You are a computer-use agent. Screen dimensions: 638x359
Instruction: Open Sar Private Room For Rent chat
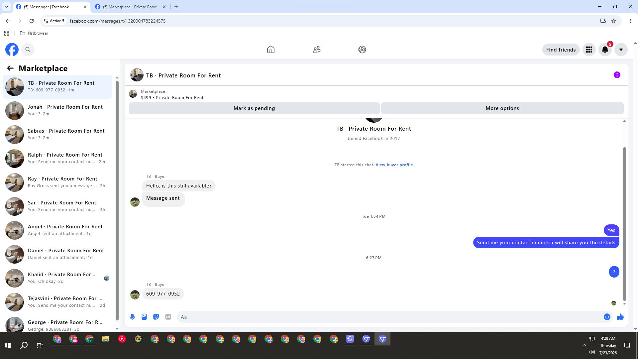click(57, 206)
